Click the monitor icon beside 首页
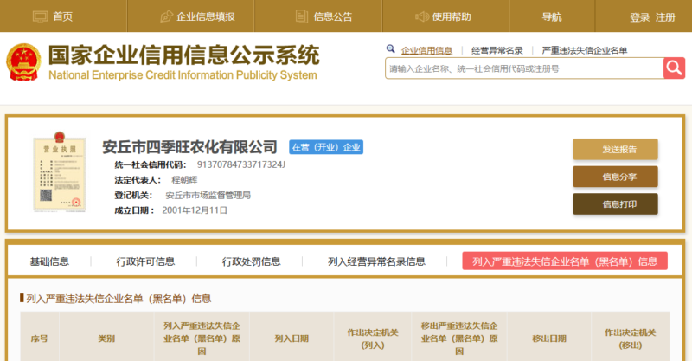The width and height of the screenshot is (692, 361). [x=40, y=16]
